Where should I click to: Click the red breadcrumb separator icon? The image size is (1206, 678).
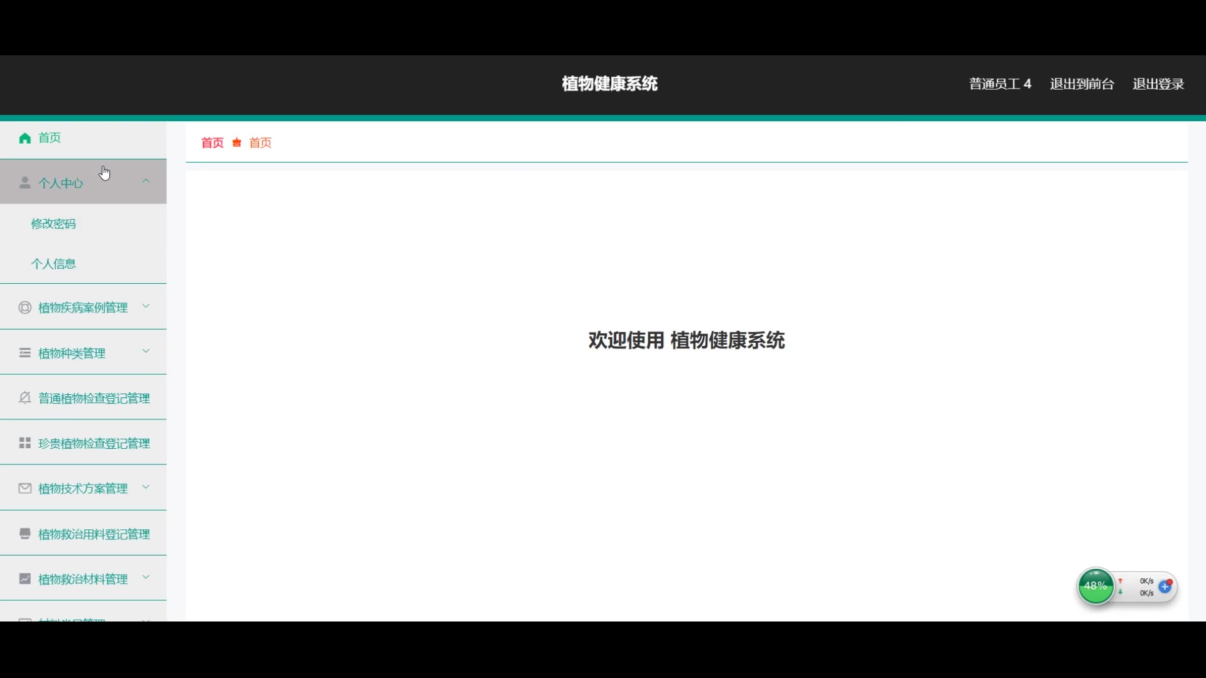point(237,143)
